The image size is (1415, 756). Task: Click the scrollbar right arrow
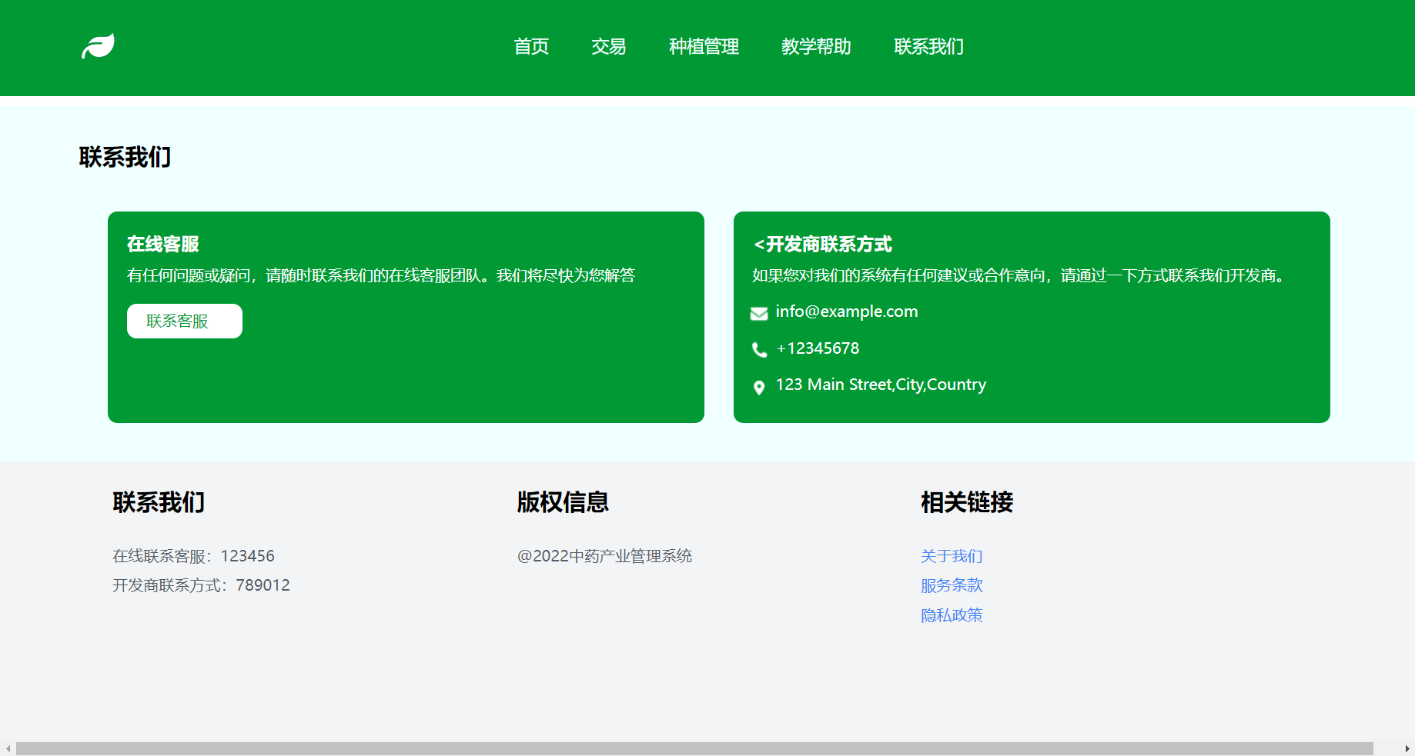point(1407,748)
